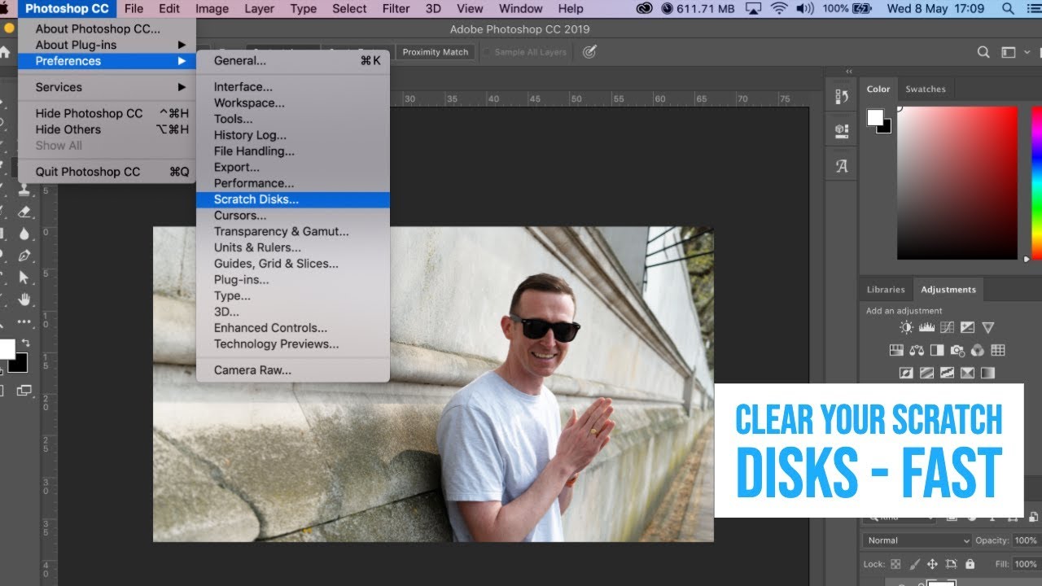Add a Curves adjustment

point(947,327)
